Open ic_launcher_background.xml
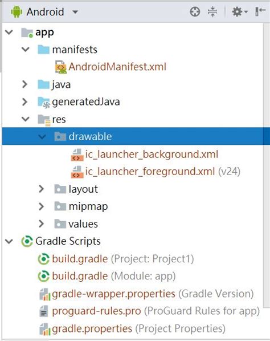This screenshot has width=270, height=341. click(152, 155)
